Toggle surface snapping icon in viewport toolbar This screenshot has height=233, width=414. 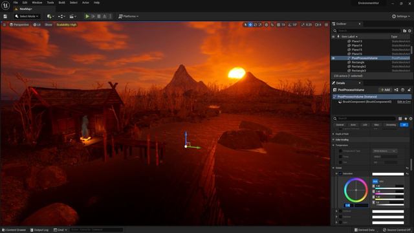pyautogui.click(x=272, y=25)
